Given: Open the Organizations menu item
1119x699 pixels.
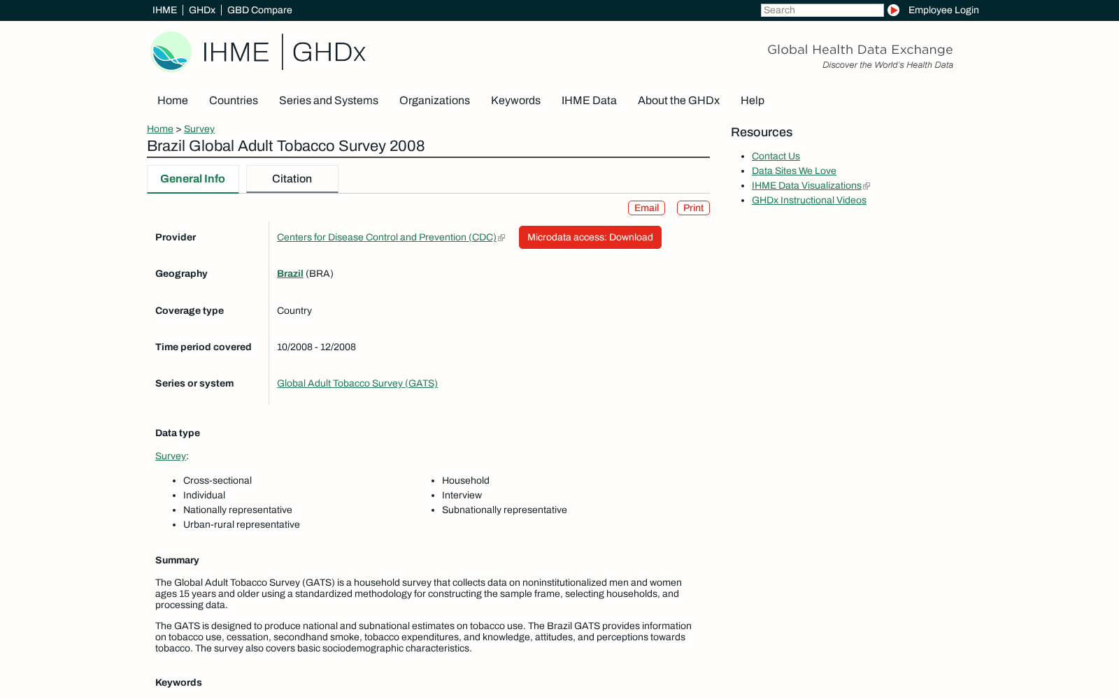Looking at the screenshot, I should [x=434, y=101].
